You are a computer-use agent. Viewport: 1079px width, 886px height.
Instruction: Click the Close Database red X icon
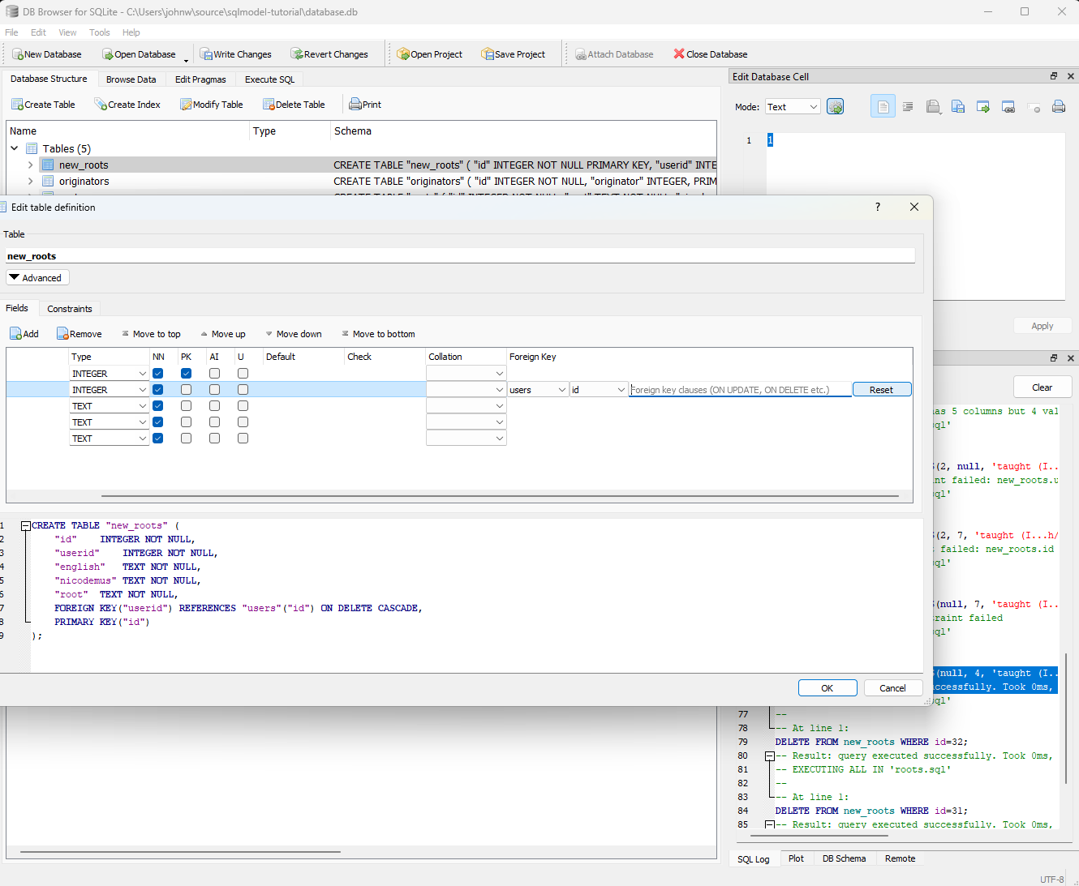tap(679, 54)
